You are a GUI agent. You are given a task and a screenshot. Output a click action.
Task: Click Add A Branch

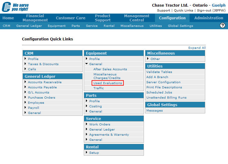[x=157, y=77]
